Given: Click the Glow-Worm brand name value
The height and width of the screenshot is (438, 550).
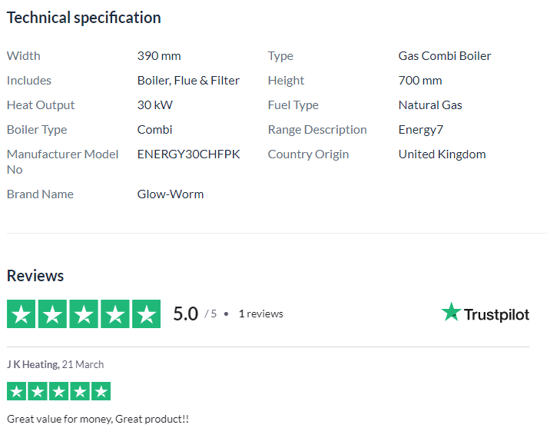Looking at the screenshot, I should (171, 194).
